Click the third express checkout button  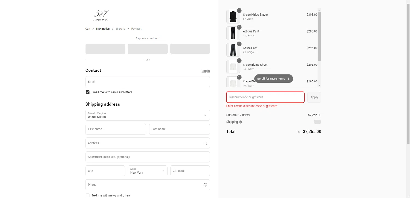tap(190, 49)
